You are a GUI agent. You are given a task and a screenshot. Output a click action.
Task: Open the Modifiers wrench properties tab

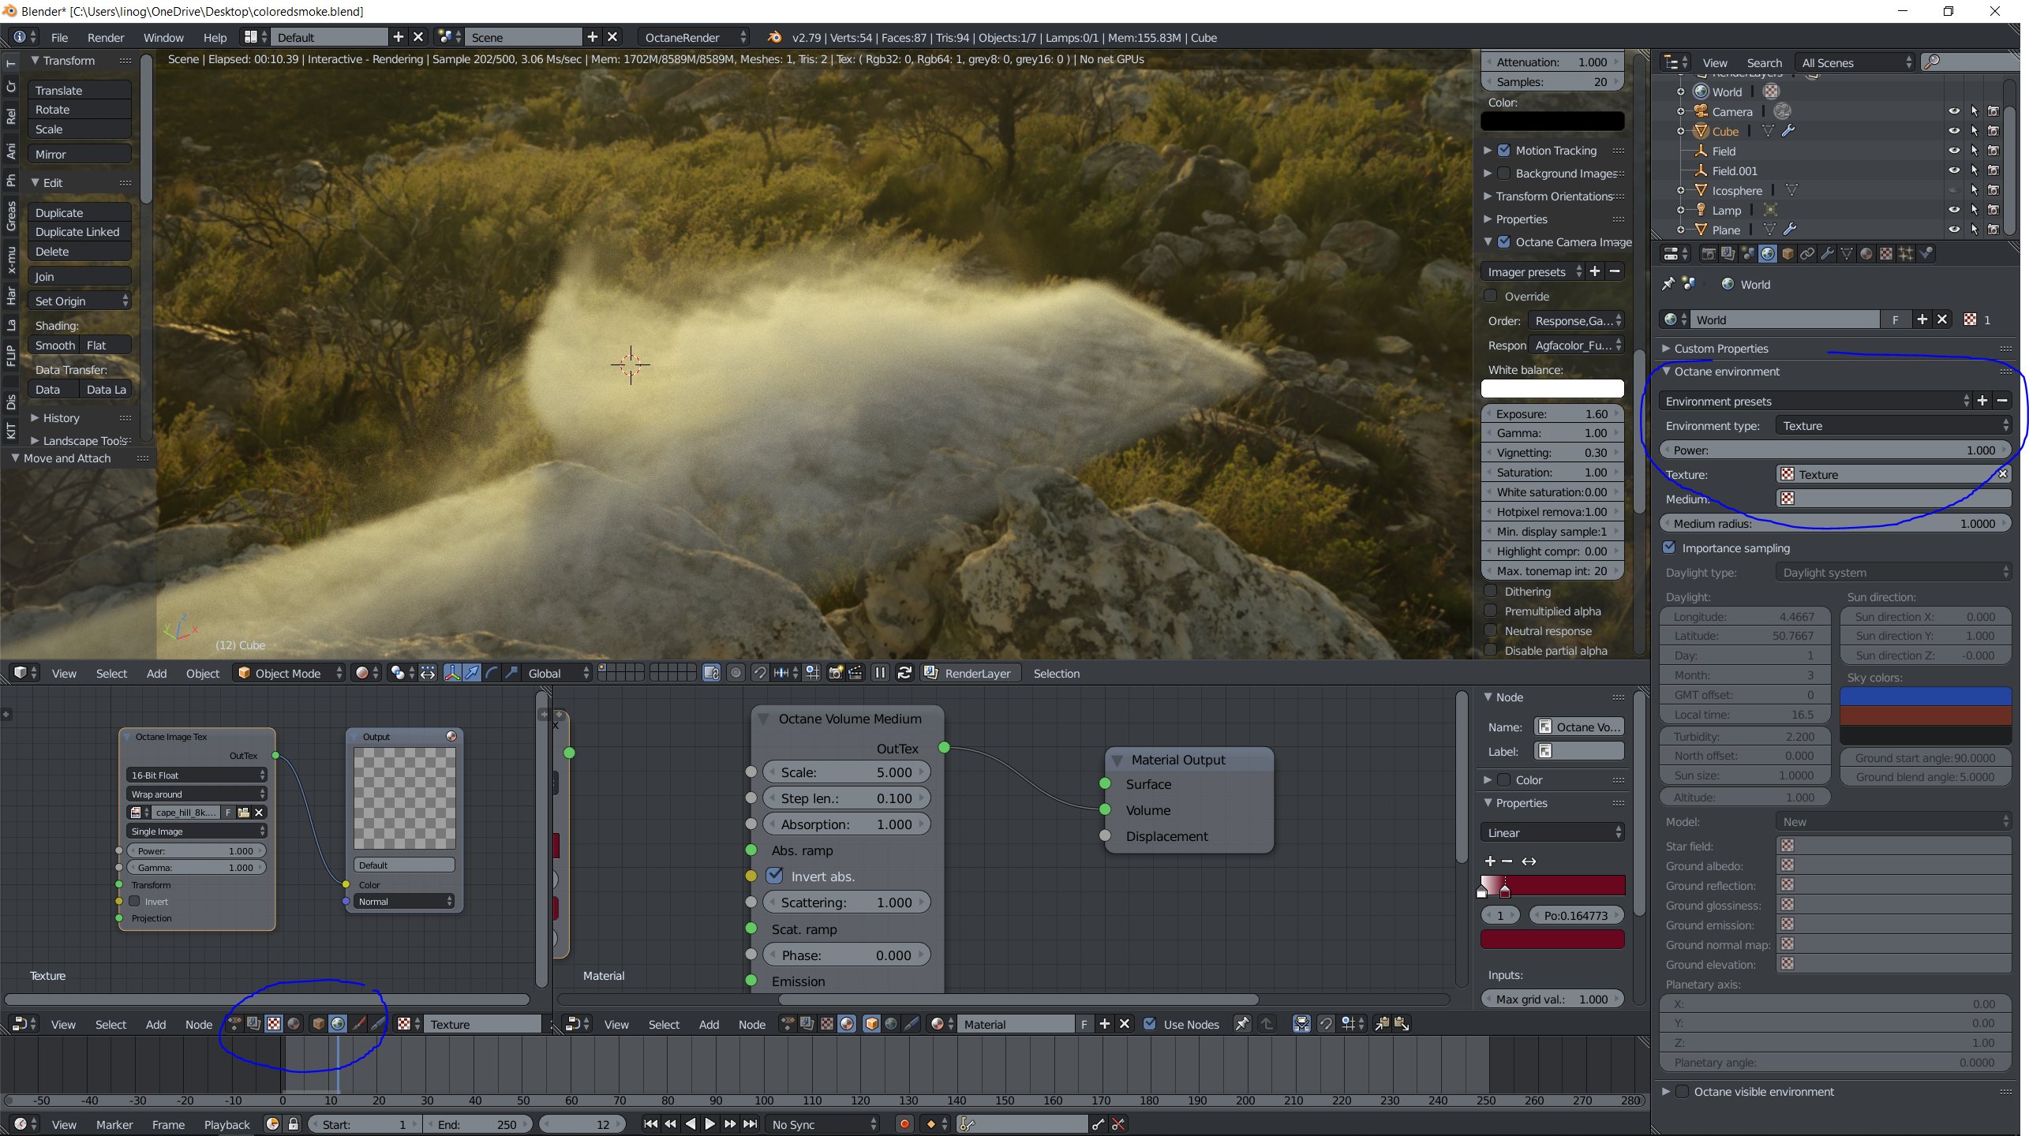1827,253
